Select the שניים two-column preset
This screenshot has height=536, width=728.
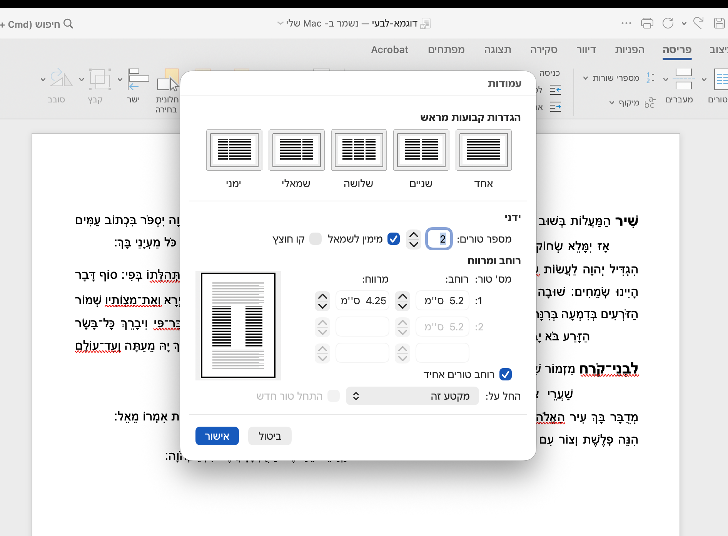[x=421, y=150]
